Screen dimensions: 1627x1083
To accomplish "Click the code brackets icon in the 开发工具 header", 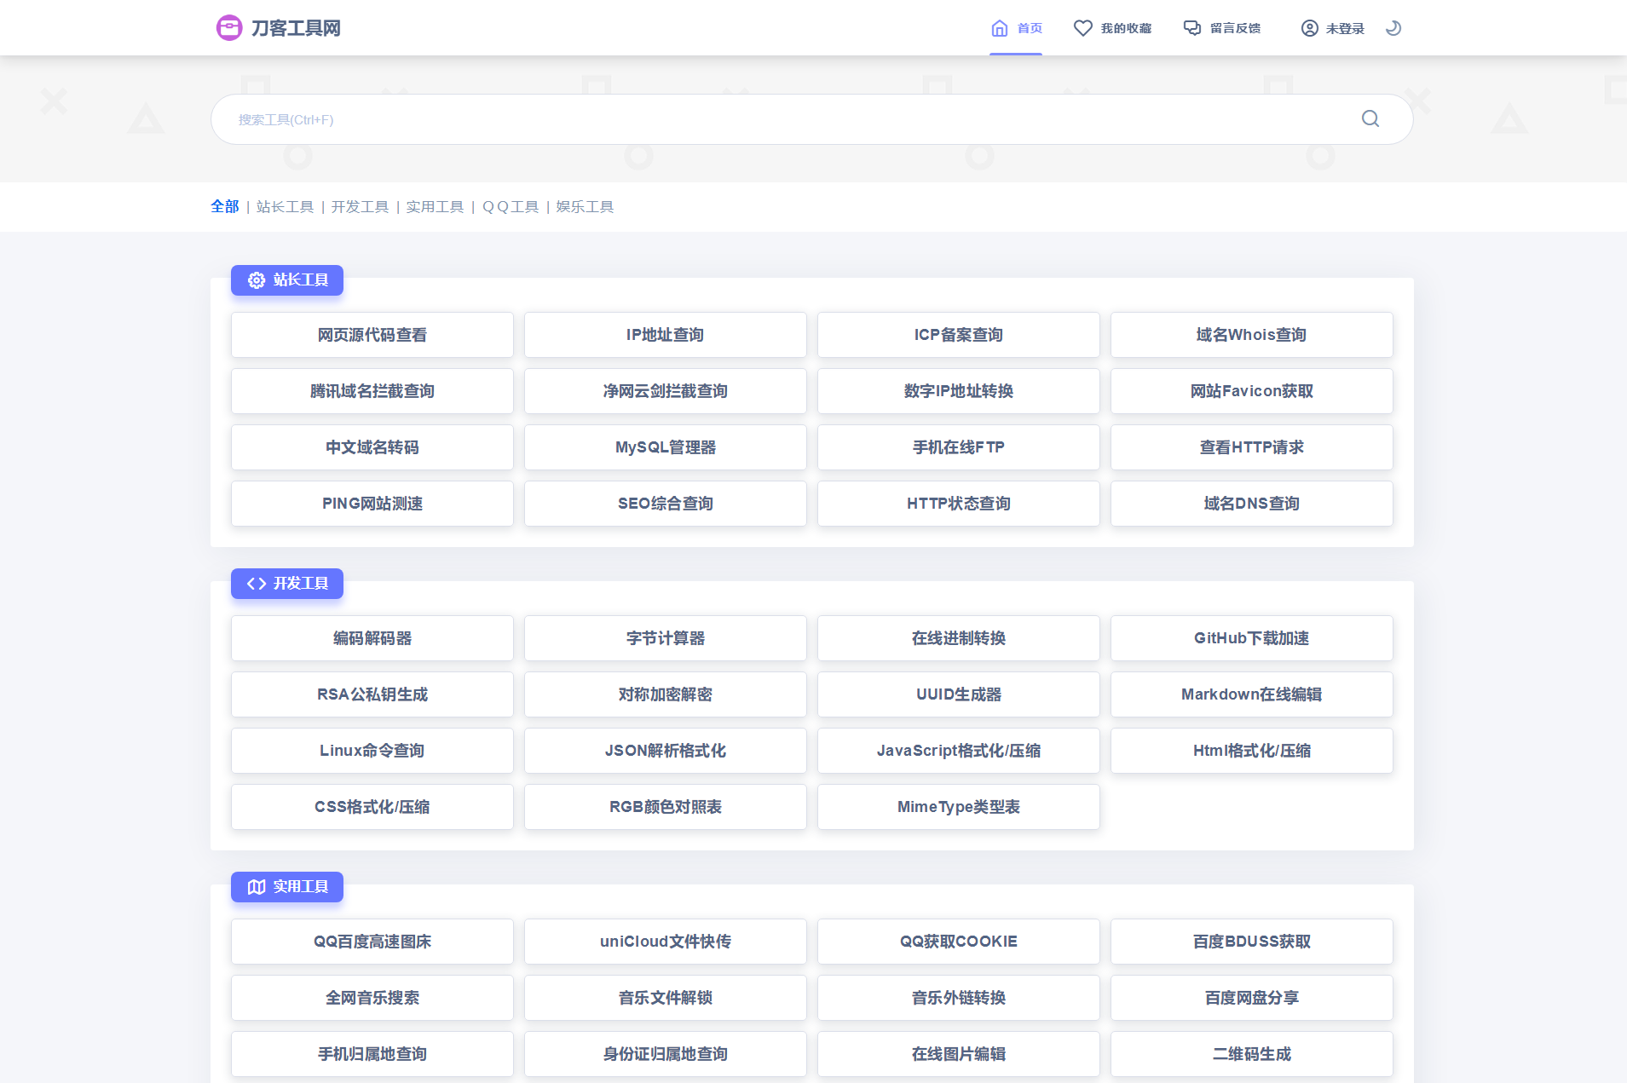I will (257, 584).
